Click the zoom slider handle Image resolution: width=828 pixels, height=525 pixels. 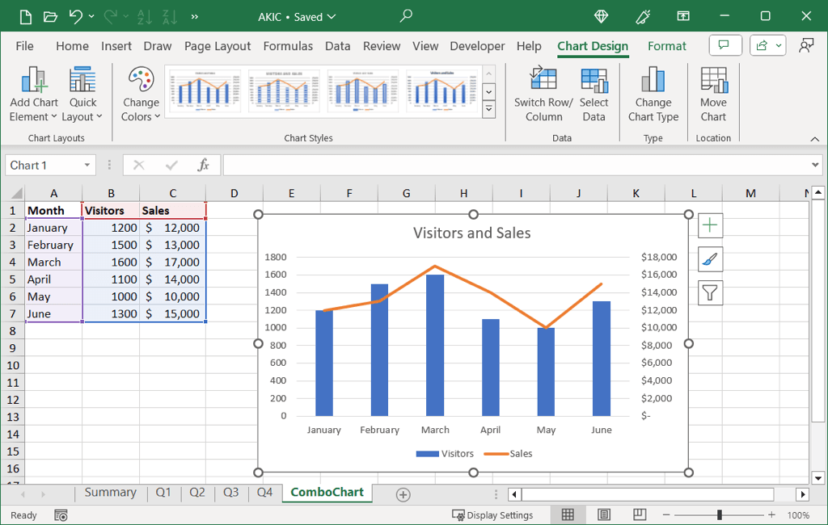tap(719, 514)
